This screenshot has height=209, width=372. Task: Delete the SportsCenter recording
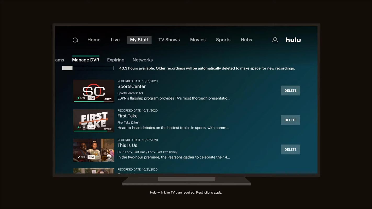click(x=290, y=90)
